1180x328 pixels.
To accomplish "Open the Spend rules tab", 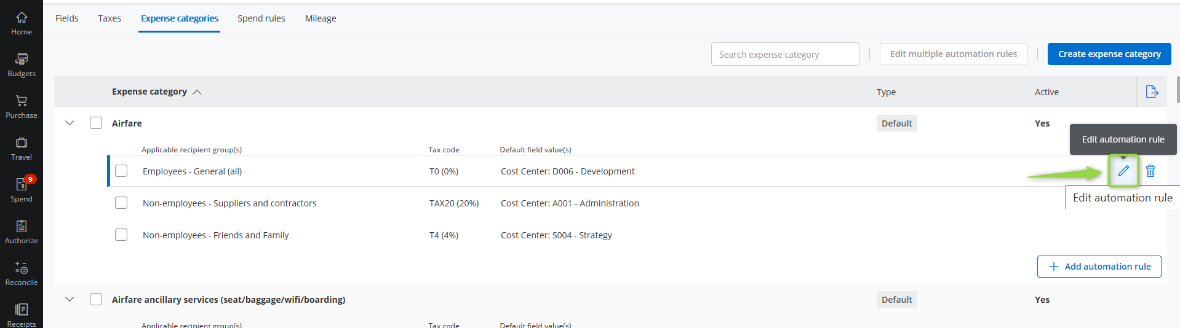I will (261, 18).
